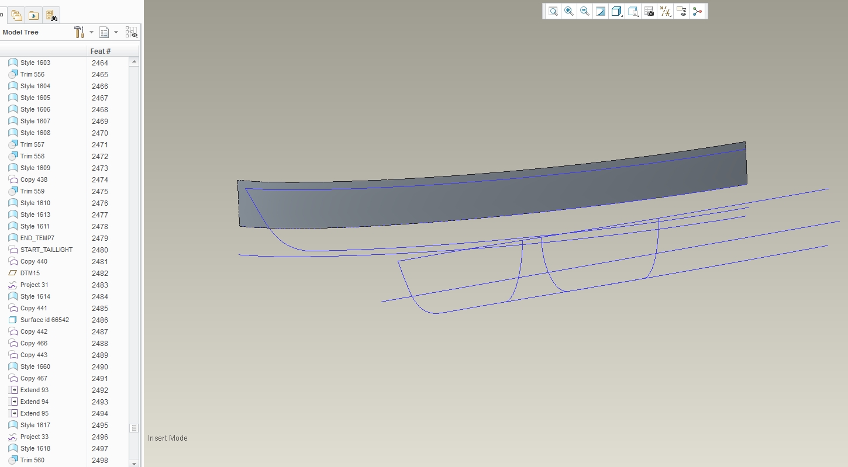
Task: Select the Copy 443 feature
Action: click(x=34, y=355)
